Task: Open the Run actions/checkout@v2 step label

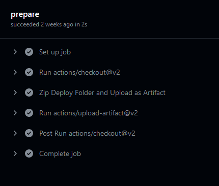Action: pyautogui.click(x=79, y=72)
